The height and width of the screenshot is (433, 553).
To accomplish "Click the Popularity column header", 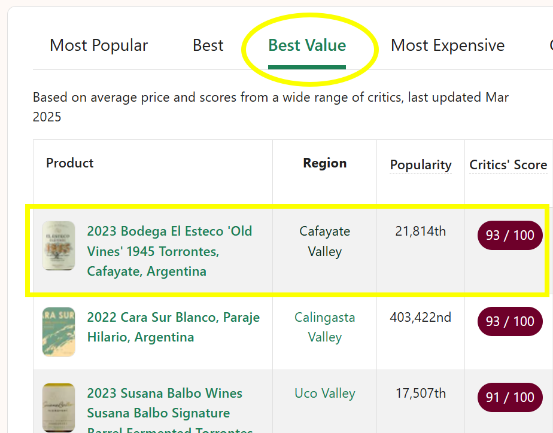I will (x=421, y=165).
